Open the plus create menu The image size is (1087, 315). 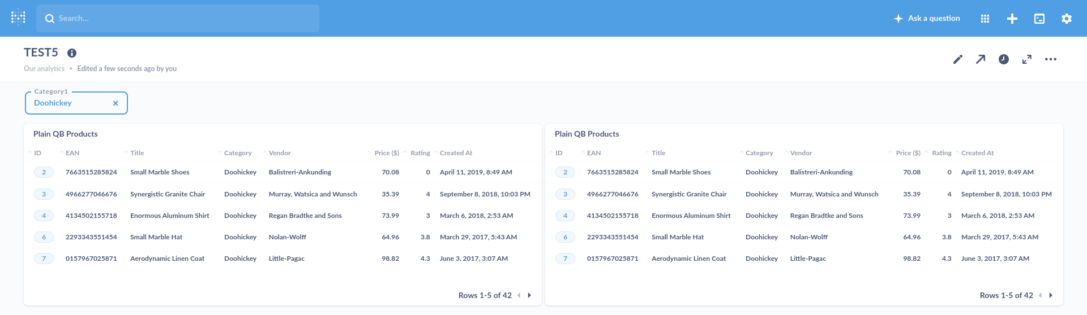1012,19
